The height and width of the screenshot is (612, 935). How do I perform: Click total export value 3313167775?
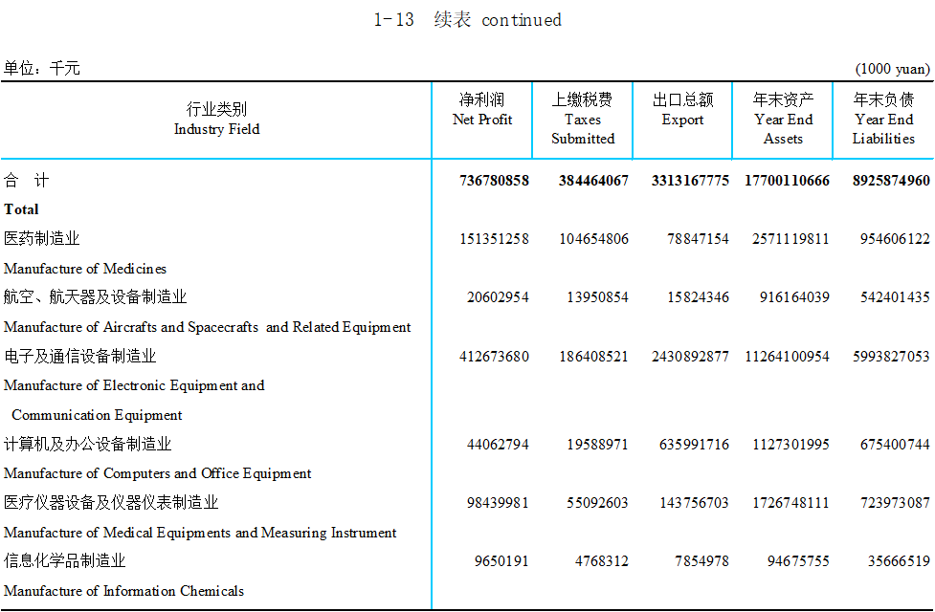pyautogui.click(x=690, y=181)
